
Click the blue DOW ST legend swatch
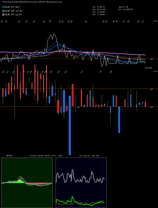click(x=3, y=7)
